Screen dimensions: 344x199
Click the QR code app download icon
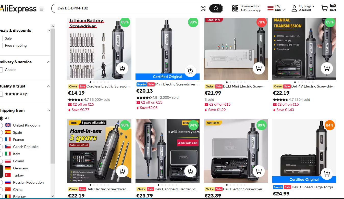pyautogui.click(x=235, y=8)
